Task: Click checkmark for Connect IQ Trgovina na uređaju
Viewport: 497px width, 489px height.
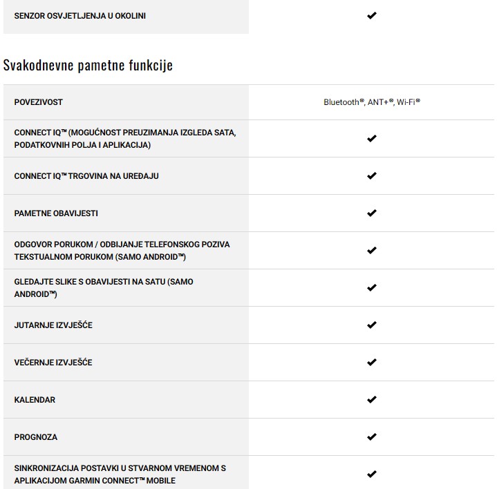Action: [x=371, y=176]
